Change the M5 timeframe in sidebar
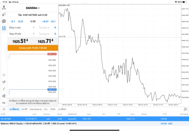Viewport: 189px width, 132px height. (x=4, y=103)
